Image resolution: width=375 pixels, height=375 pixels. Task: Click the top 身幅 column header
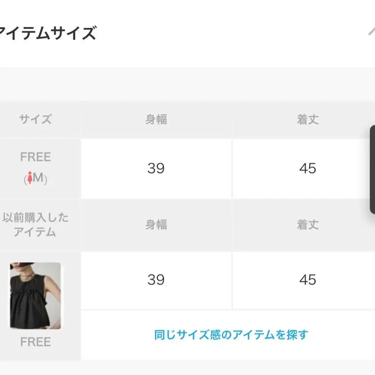(156, 119)
